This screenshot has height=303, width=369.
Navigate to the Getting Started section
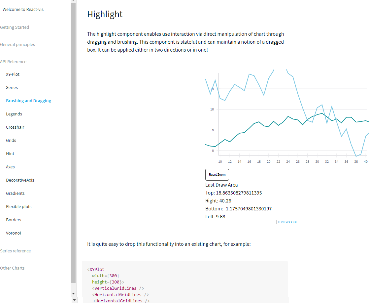click(x=15, y=27)
